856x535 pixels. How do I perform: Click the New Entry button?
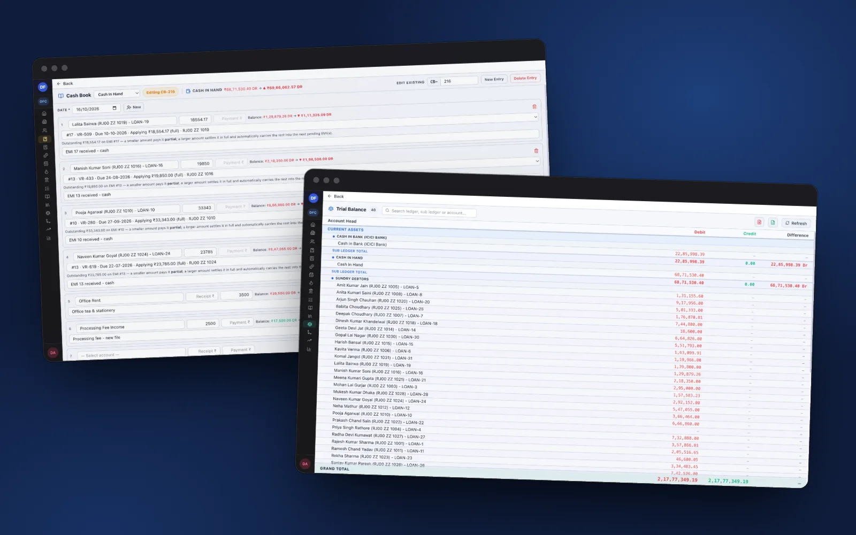(494, 79)
